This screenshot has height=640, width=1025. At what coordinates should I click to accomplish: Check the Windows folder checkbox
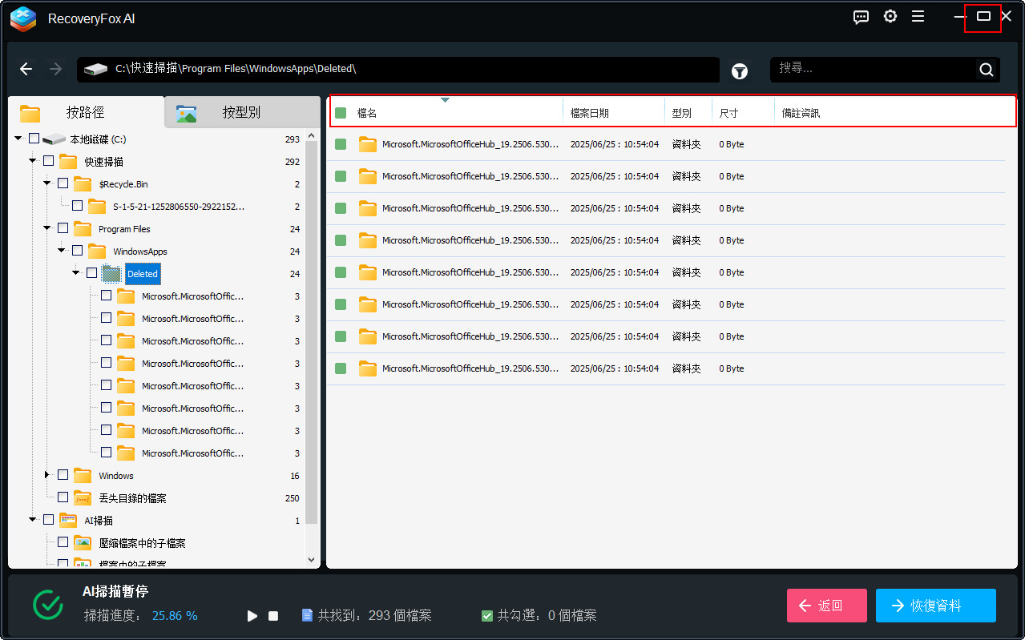click(63, 475)
